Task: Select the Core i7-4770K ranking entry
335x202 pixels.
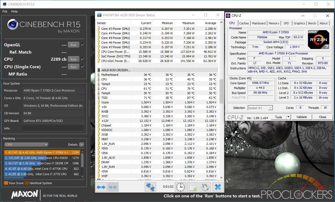Action: pos(42,169)
